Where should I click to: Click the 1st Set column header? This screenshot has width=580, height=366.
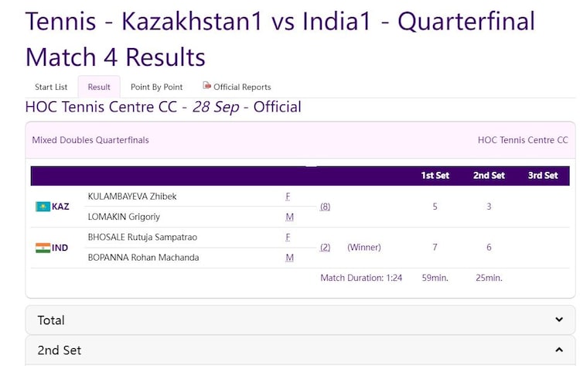(435, 176)
